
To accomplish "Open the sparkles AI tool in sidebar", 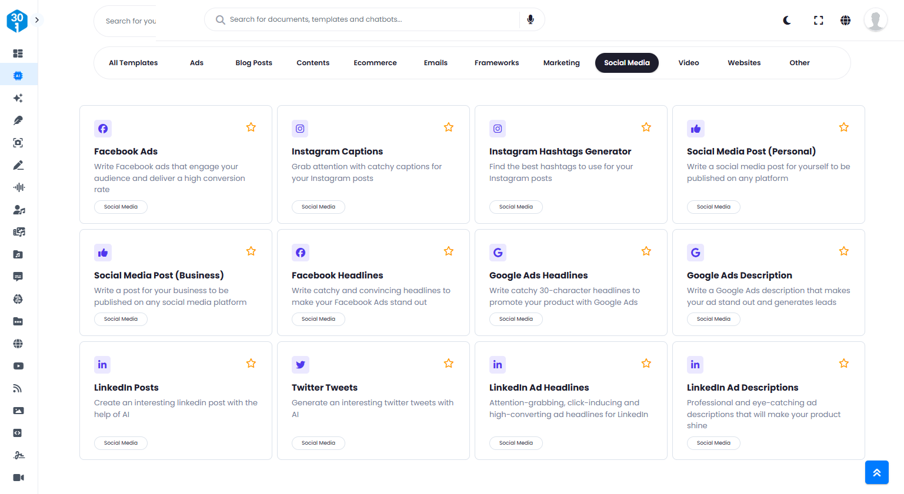I will point(18,98).
